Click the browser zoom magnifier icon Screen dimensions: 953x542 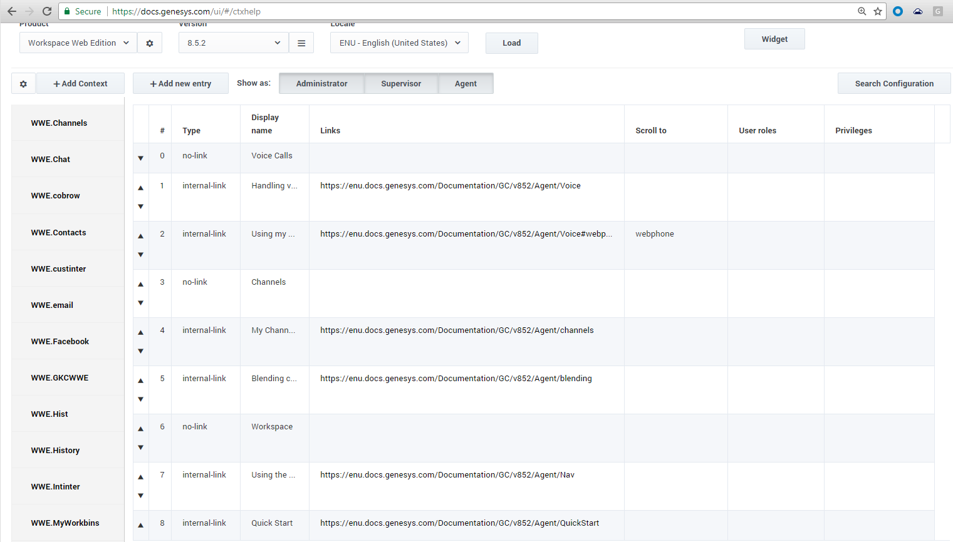pos(862,11)
